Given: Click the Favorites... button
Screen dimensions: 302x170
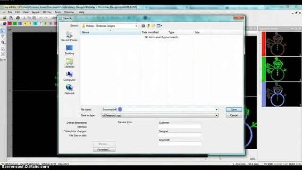Looking at the screenshot, I should pos(104,150).
